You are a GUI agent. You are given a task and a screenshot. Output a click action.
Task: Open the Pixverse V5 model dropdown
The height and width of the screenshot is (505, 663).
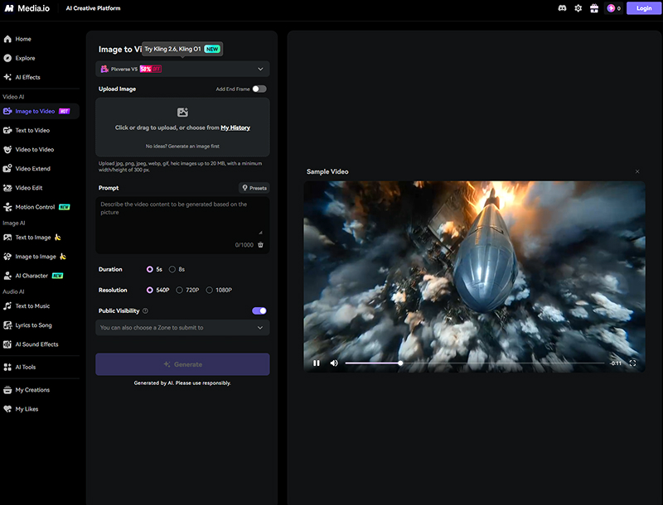point(182,69)
